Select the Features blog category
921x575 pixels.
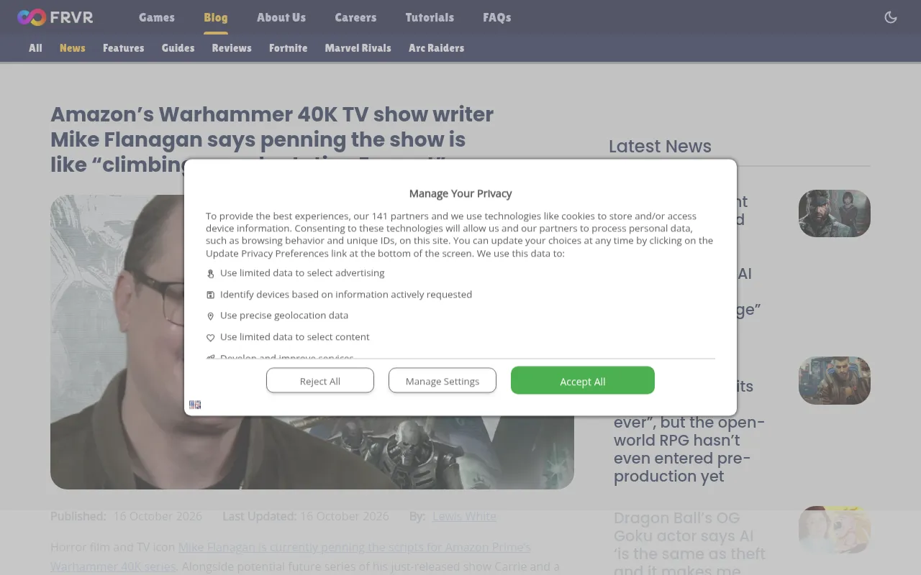click(x=124, y=48)
